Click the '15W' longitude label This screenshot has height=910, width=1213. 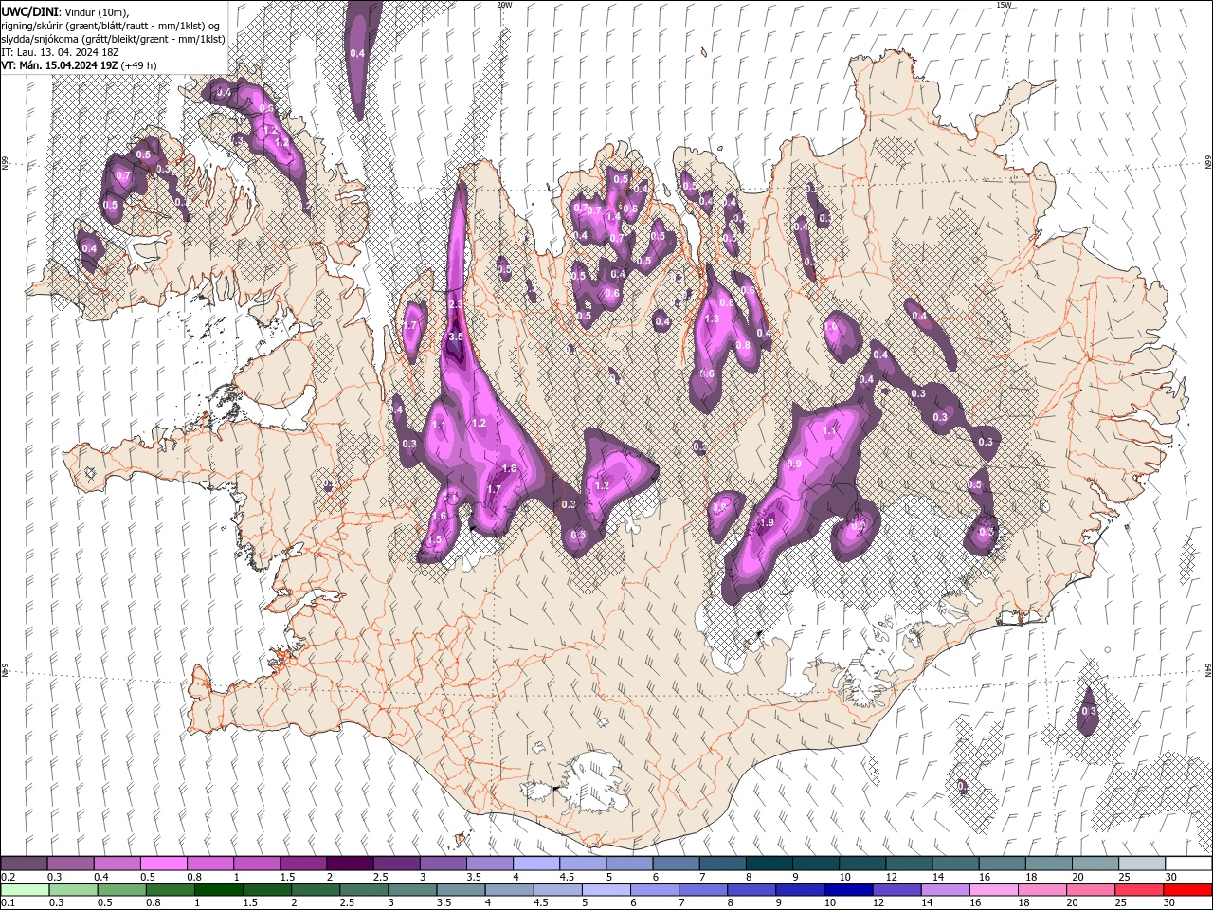point(1004,5)
